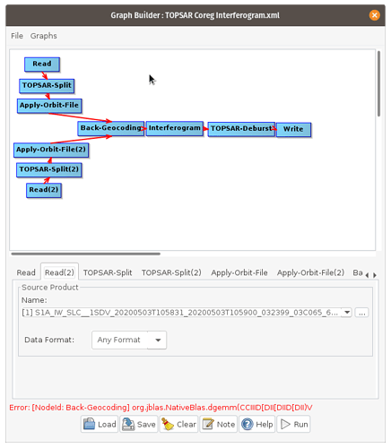
Task: Switch to the Apply-Orbit-File(2) tab
Action: click(x=310, y=272)
